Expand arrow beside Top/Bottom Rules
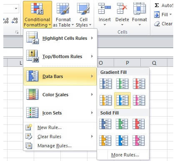The width and height of the screenshot is (177, 161). tap(92, 56)
